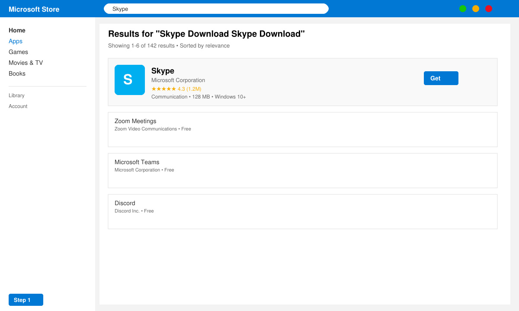Open the Account page
Viewport: 519px width, 311px height.
[18, 106]
